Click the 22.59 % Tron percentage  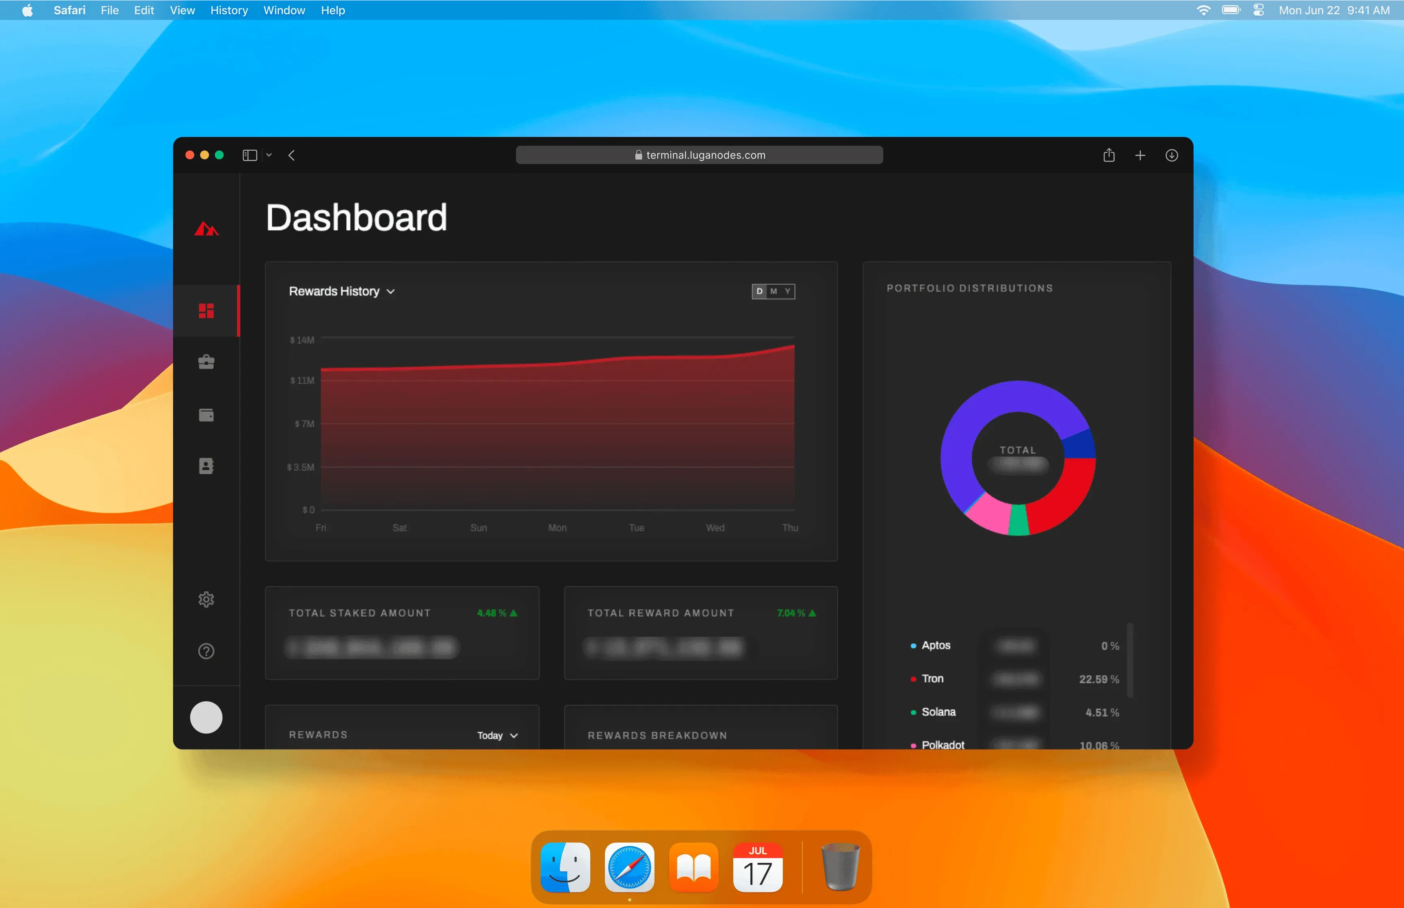[1098, 679]
